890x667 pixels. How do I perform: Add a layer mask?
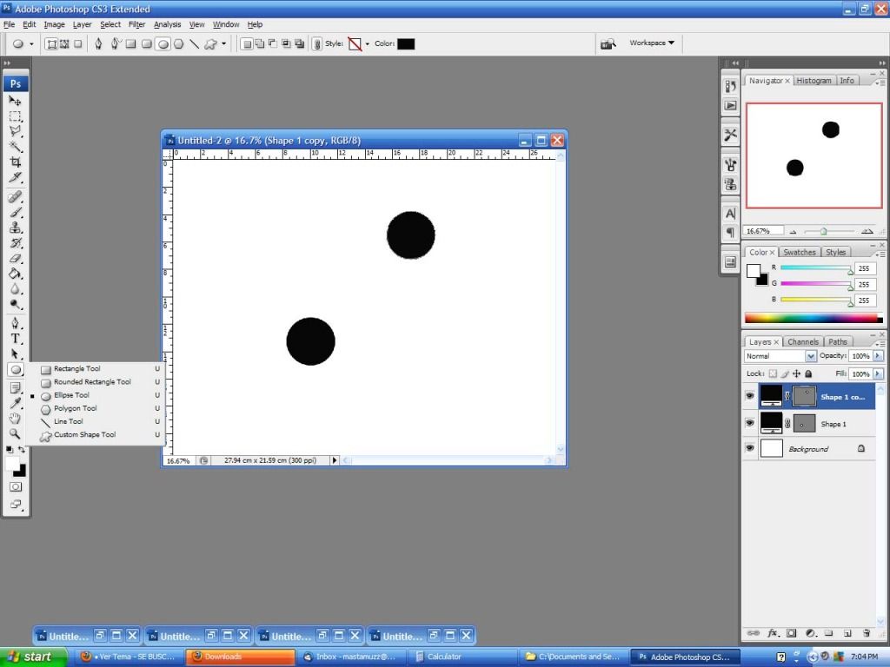[791, 633]
